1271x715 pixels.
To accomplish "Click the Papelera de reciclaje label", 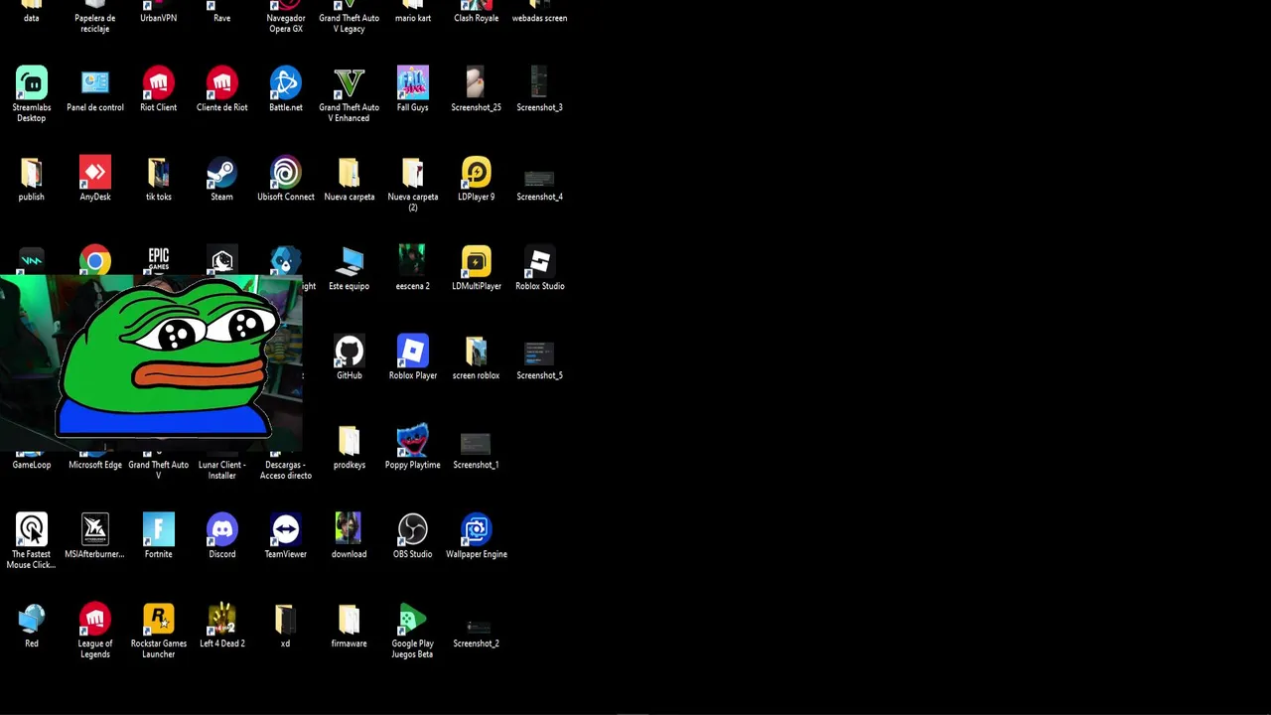I will pyautogui.click(x=95, y=23).
